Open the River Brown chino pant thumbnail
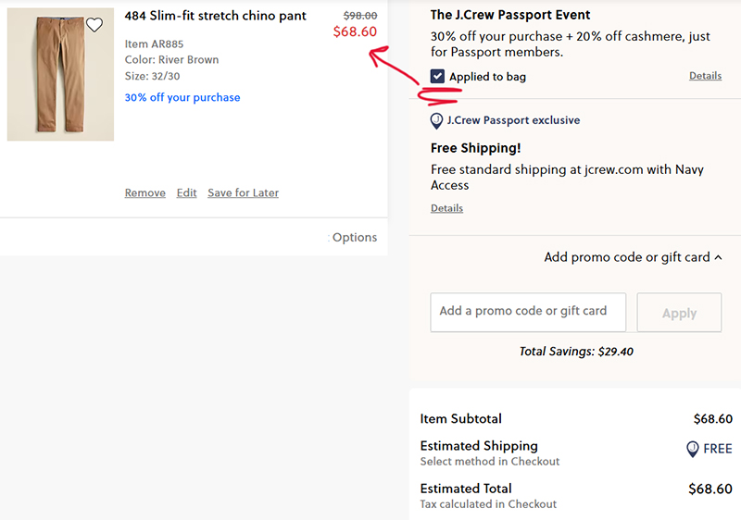Viewport: 741px width, 520px height. tap(60, 74)
